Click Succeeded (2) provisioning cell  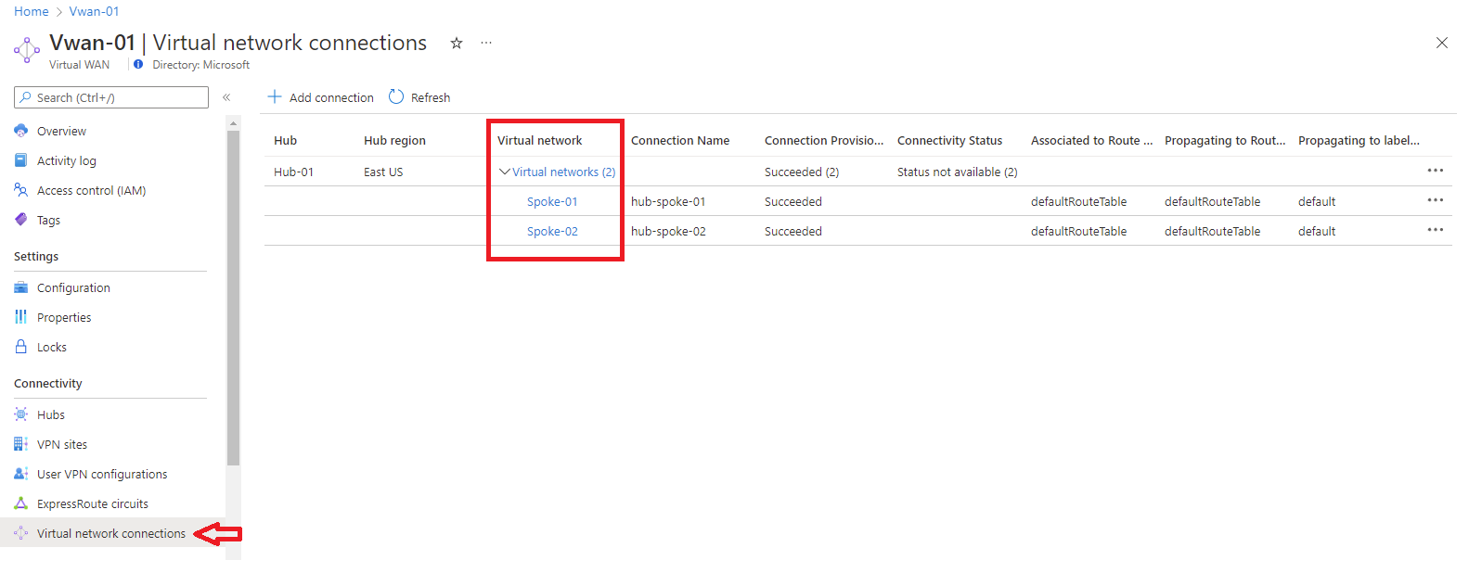[x=802, y=172]
